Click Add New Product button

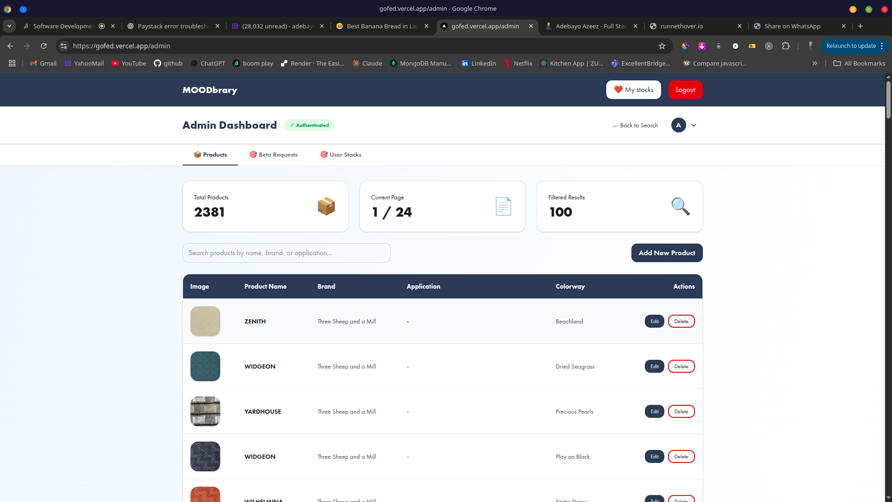pyautogui.click(x=667, y=253)
